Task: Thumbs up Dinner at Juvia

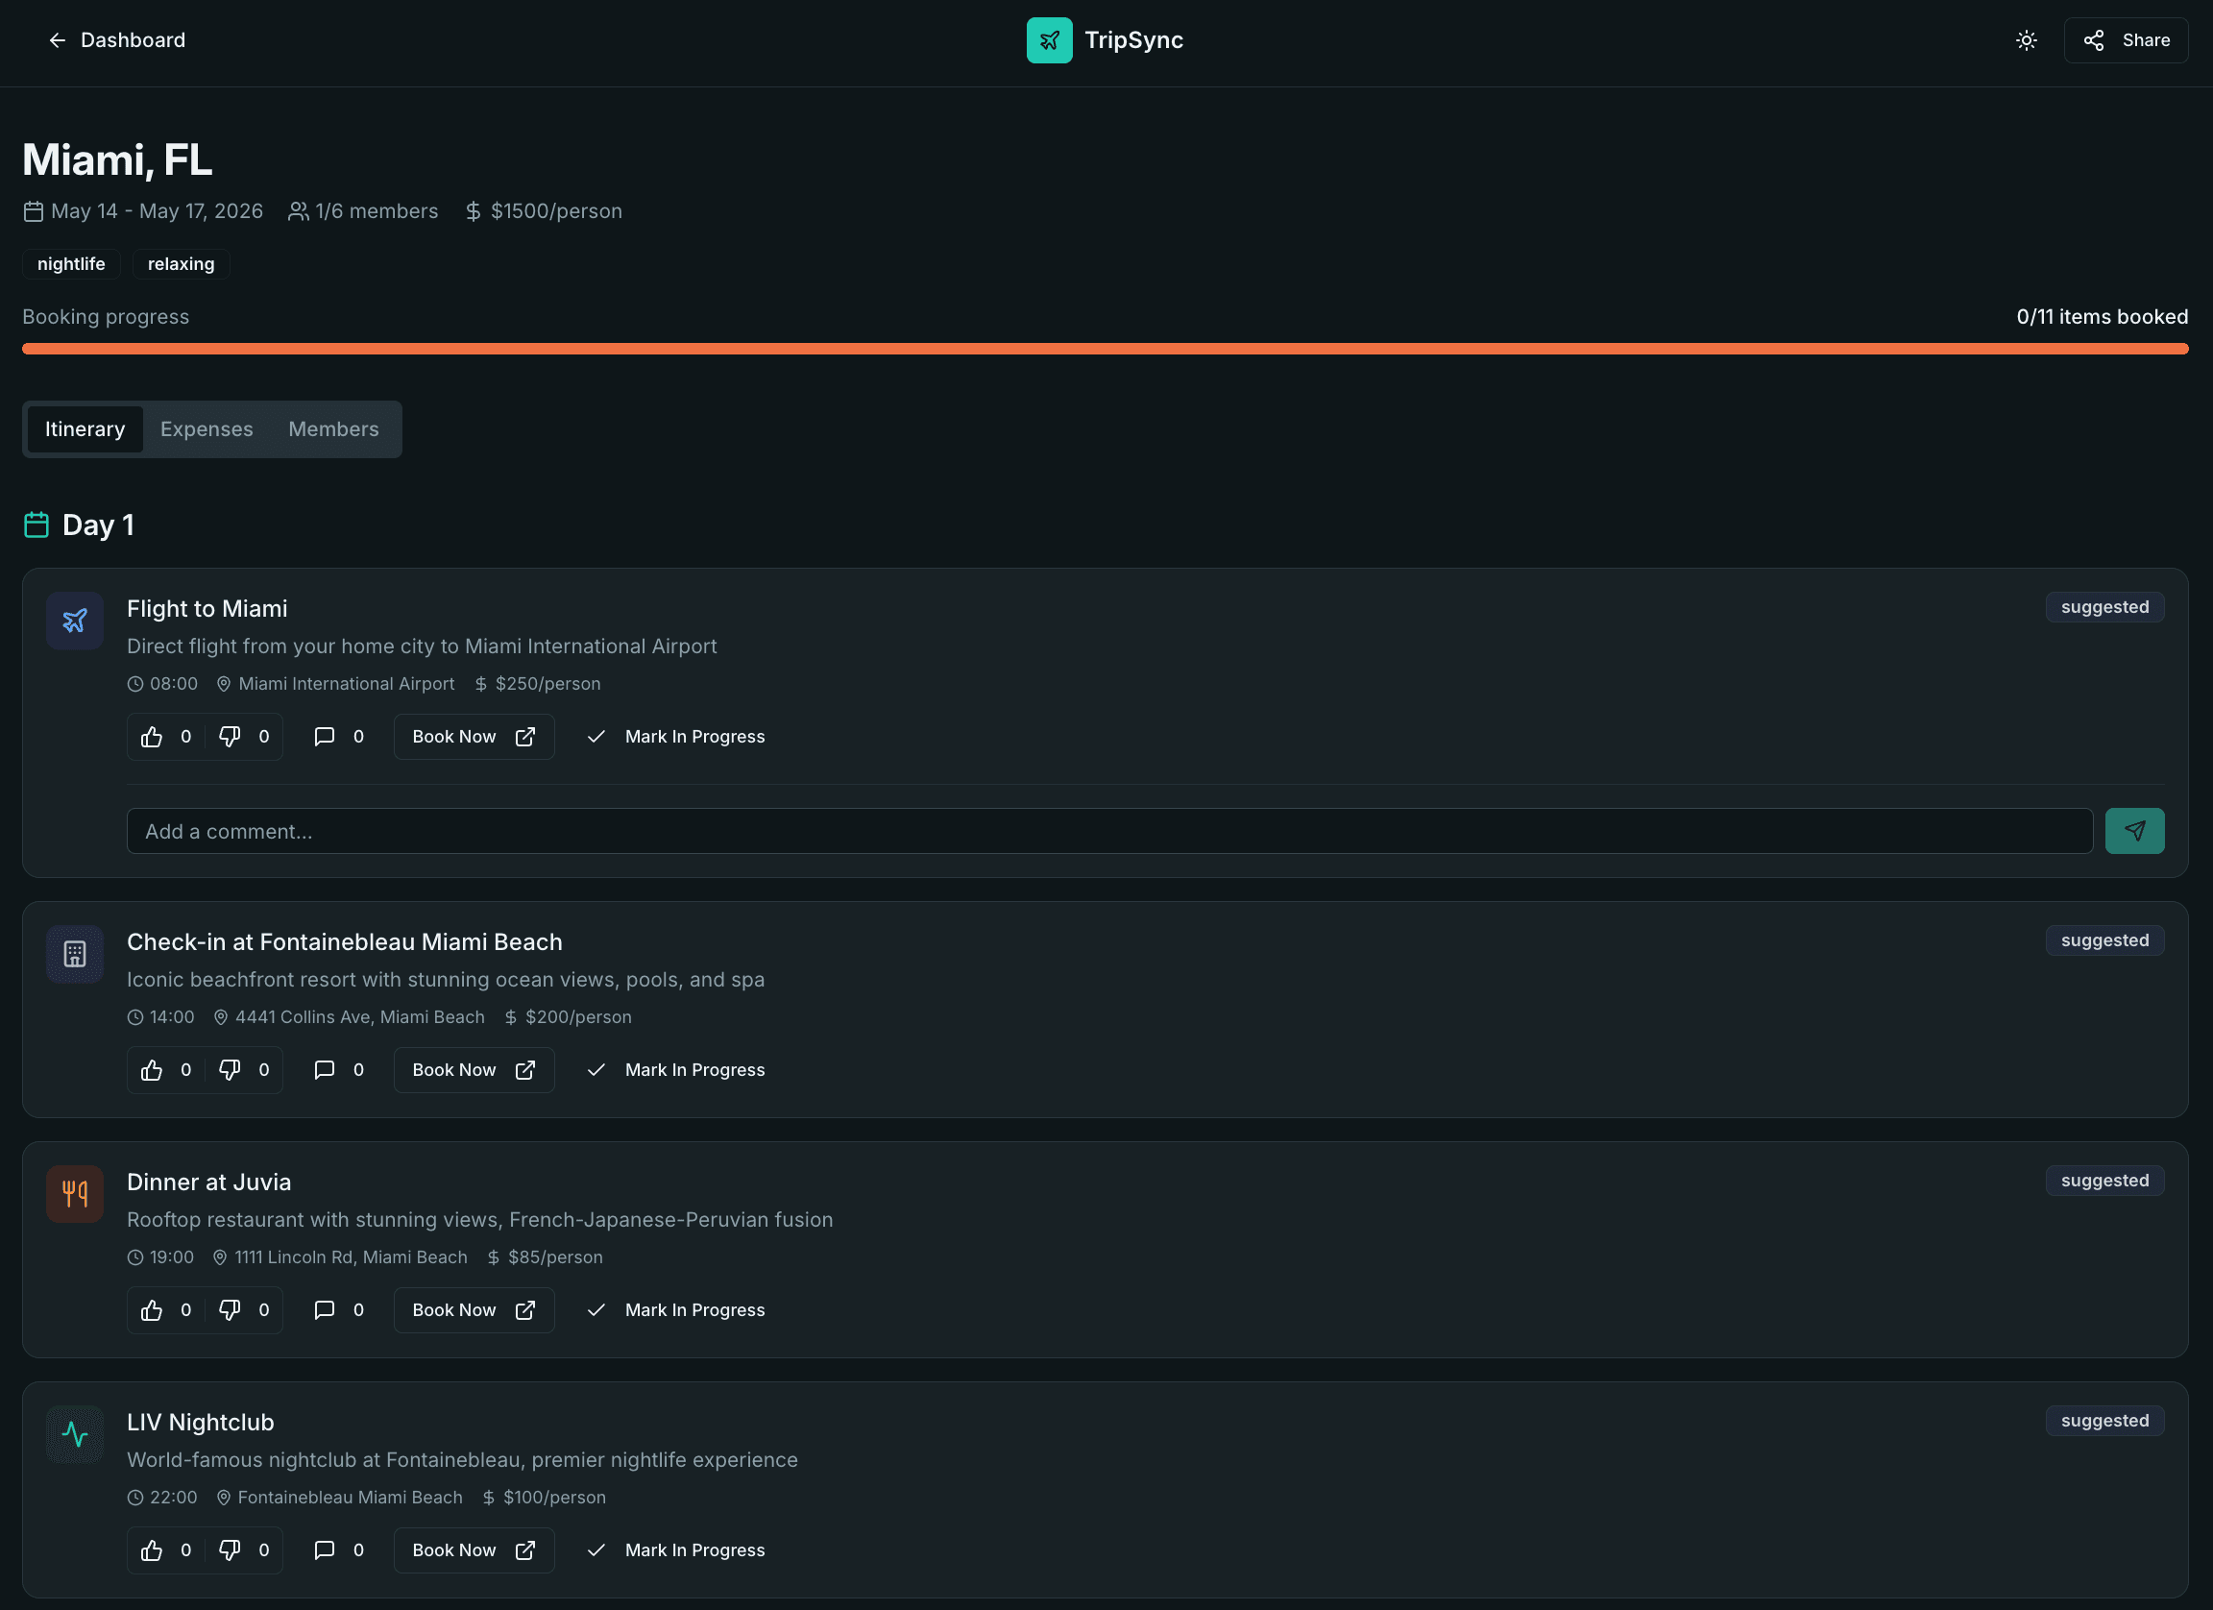Action: click(166, 1310)
